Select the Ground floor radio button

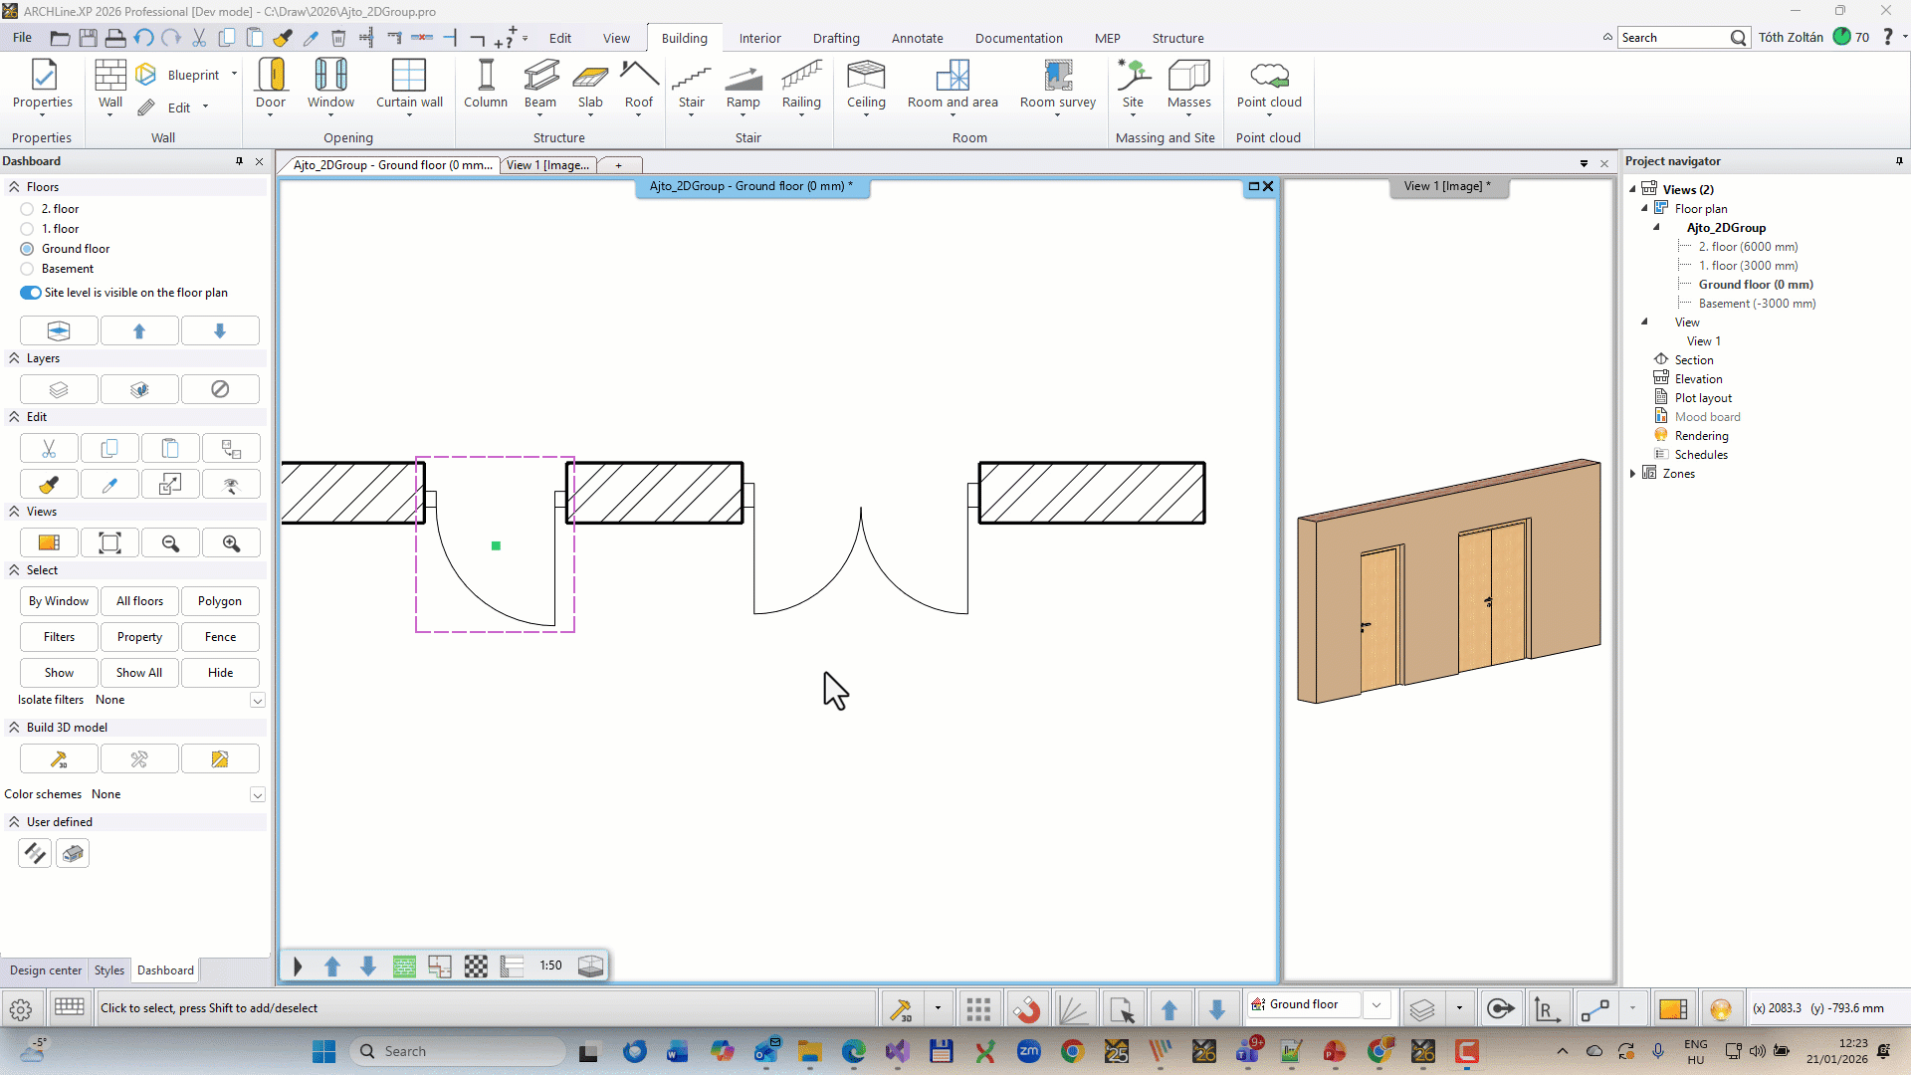point(27,249)
